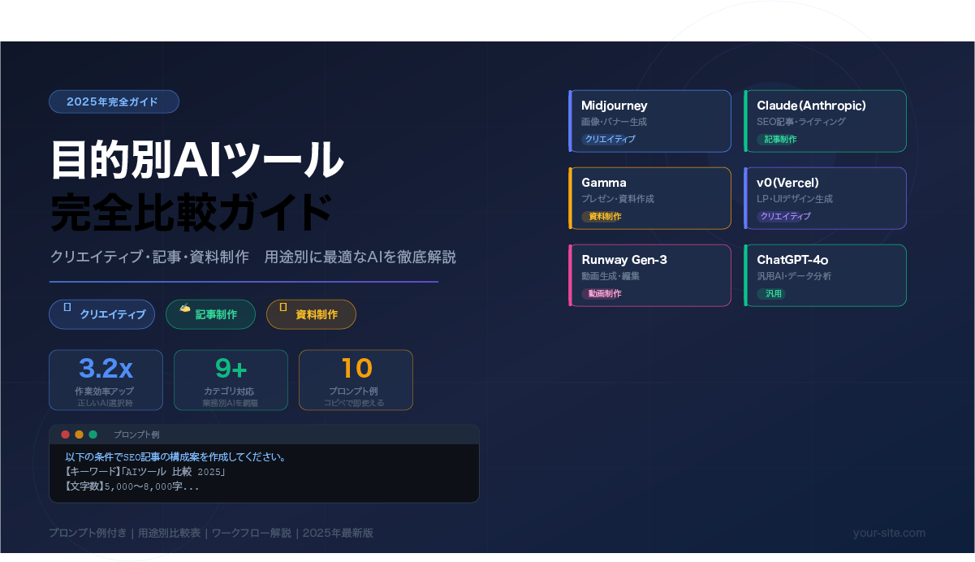Click the 動画制作 tag on Runway card
The height and width of the screenshot is (562, 975).
point(605,293)
